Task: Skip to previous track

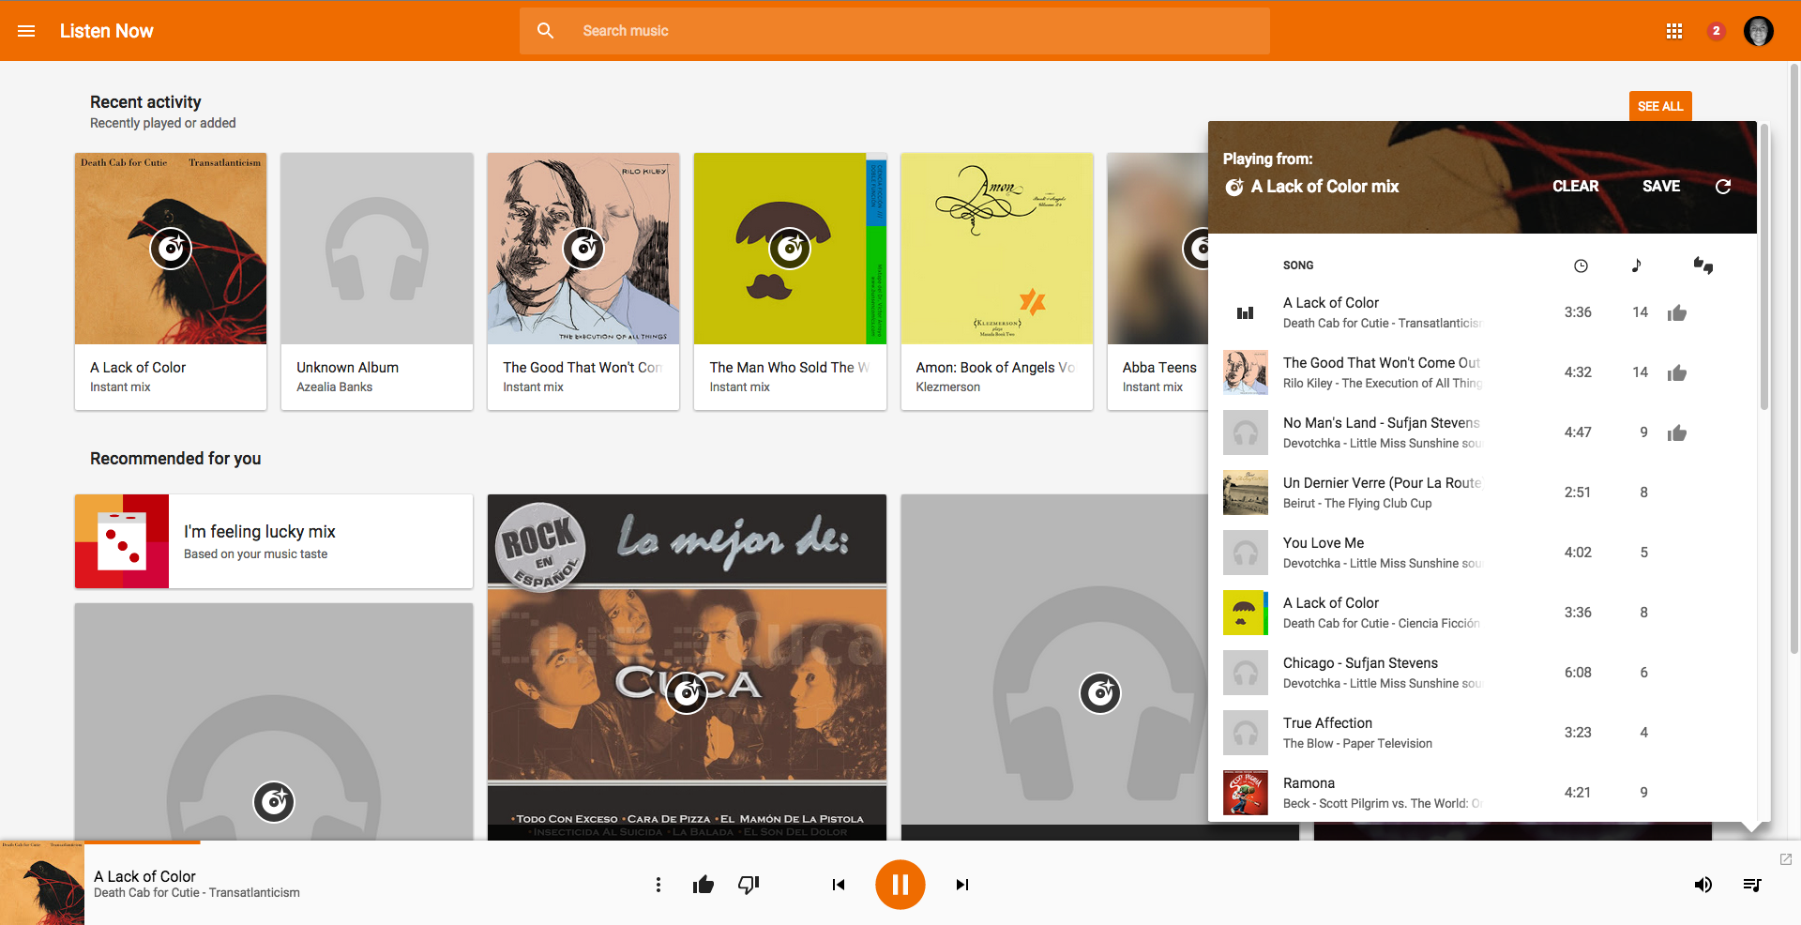Action: (x=839, y=885)
